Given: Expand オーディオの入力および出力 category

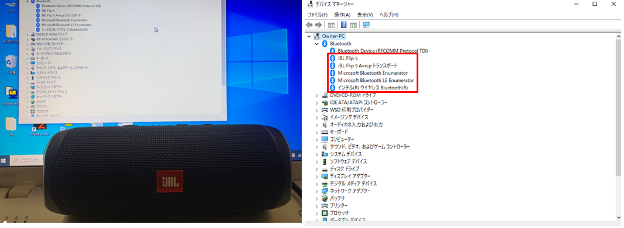Looking at the screenshot, I should coord(317,125).
